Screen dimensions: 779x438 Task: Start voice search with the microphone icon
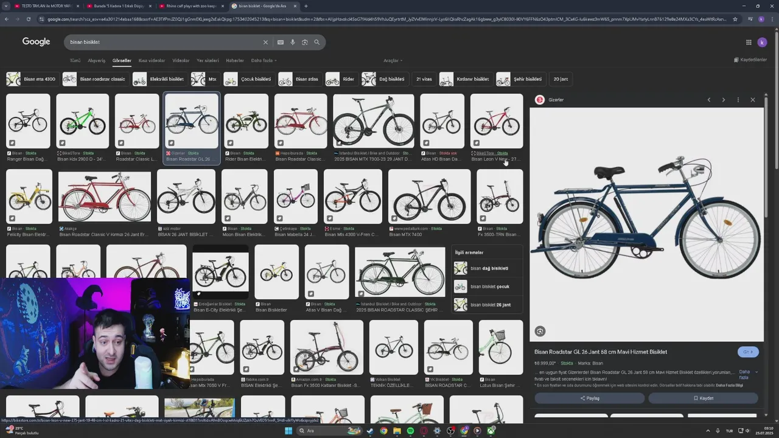point(293,42)
